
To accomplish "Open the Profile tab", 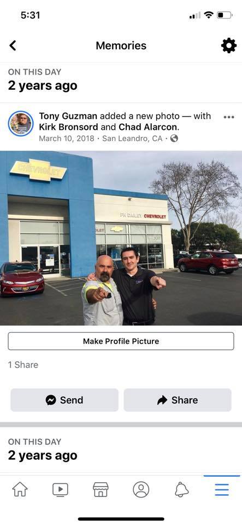I will point(141,489).
